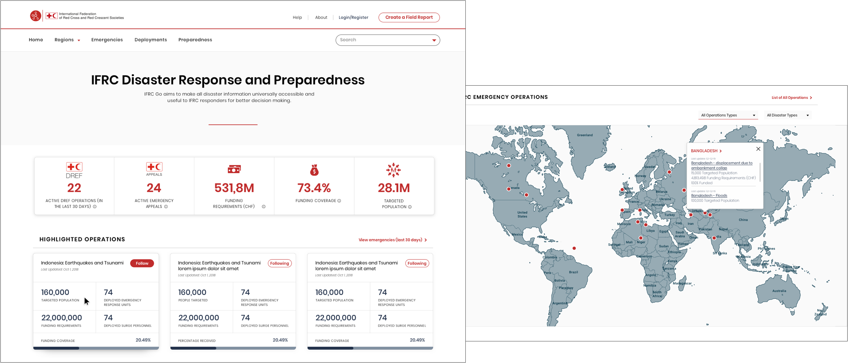Screen dimensions: 848x363
Task: Open the Emergencies menu item
Action: (x=107, y=40)
